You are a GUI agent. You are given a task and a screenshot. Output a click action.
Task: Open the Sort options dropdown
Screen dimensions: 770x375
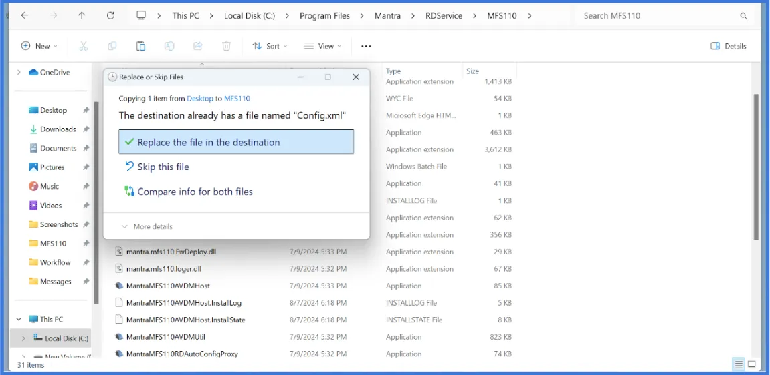pos(270,46)
